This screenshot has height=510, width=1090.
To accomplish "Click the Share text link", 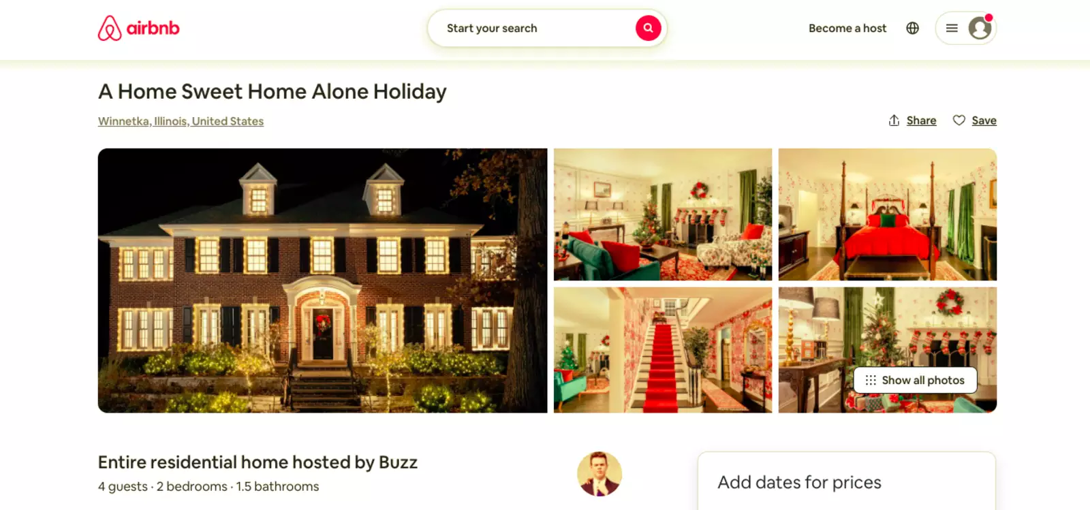I will click(921, 121).
